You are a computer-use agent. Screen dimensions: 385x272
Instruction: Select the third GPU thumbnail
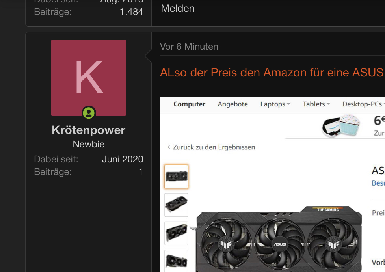click(176, 233)
